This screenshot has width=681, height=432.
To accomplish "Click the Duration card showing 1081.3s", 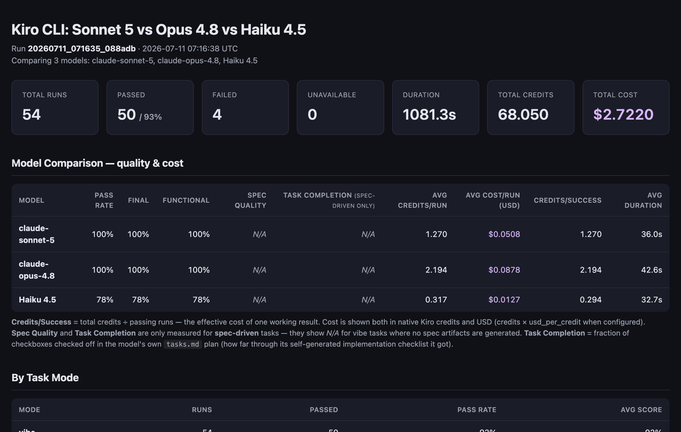I will [x=435, y=108].
